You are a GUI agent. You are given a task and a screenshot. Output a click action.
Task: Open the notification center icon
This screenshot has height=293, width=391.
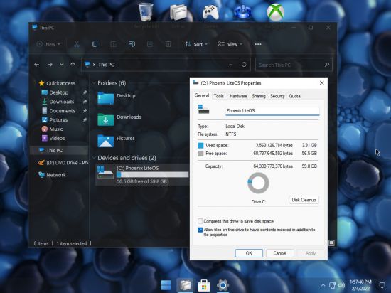(382, 285)
